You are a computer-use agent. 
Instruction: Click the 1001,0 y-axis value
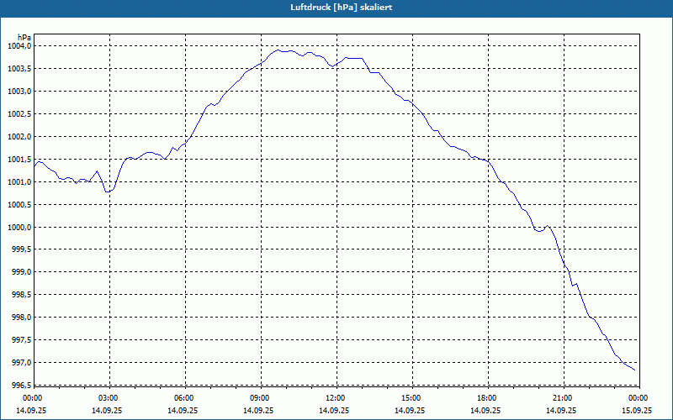point(19,182)
